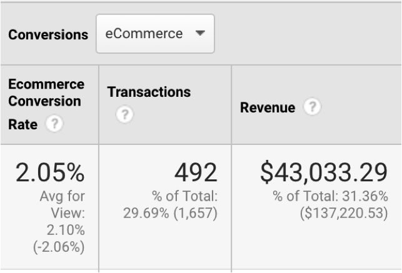Select the 492 transactions value

(x=196, y=172)
